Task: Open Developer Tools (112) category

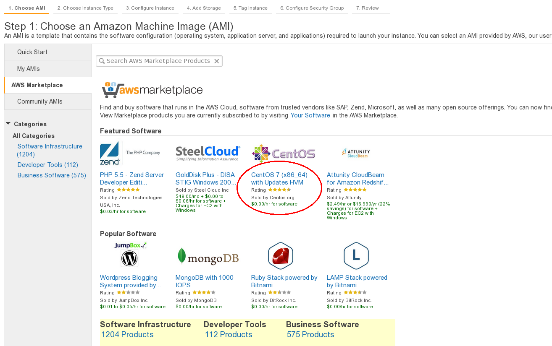Action: 48,165
